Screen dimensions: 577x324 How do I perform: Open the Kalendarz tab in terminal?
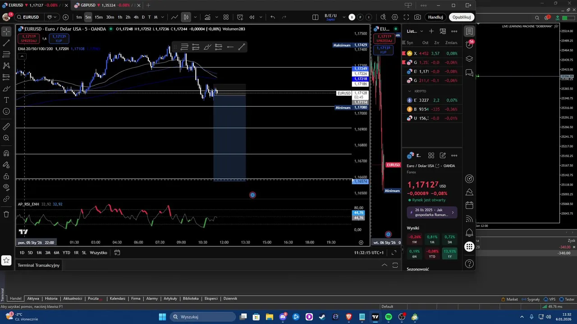(118, 298)
